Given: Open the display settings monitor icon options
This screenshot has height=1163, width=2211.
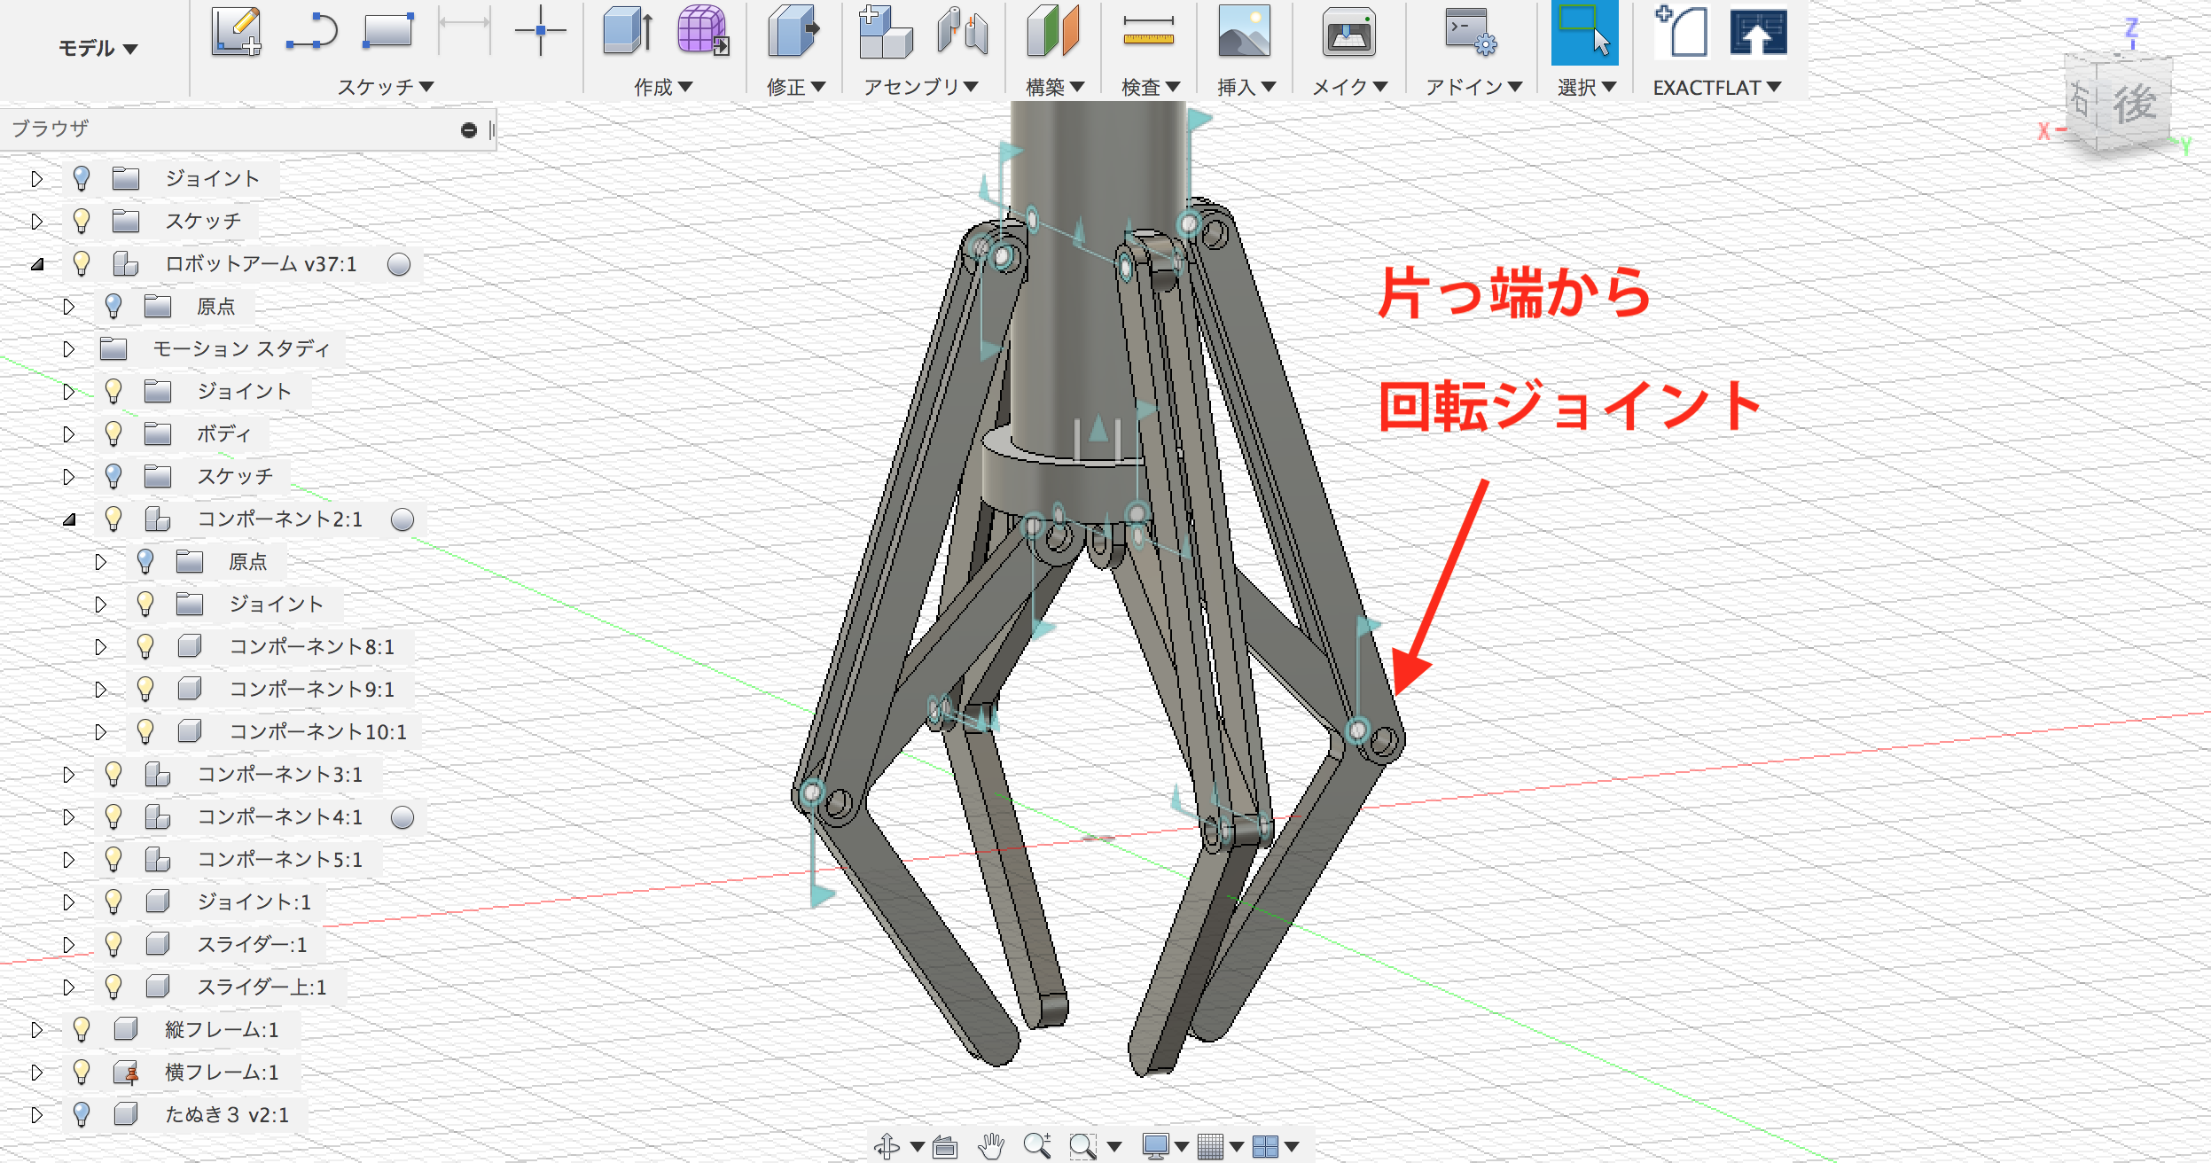Looking at the screenshot, I should tap(1155, 1143).
